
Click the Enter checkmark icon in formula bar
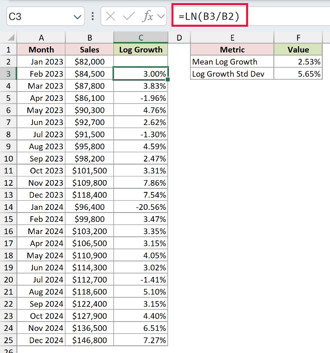tap(129, 16)
